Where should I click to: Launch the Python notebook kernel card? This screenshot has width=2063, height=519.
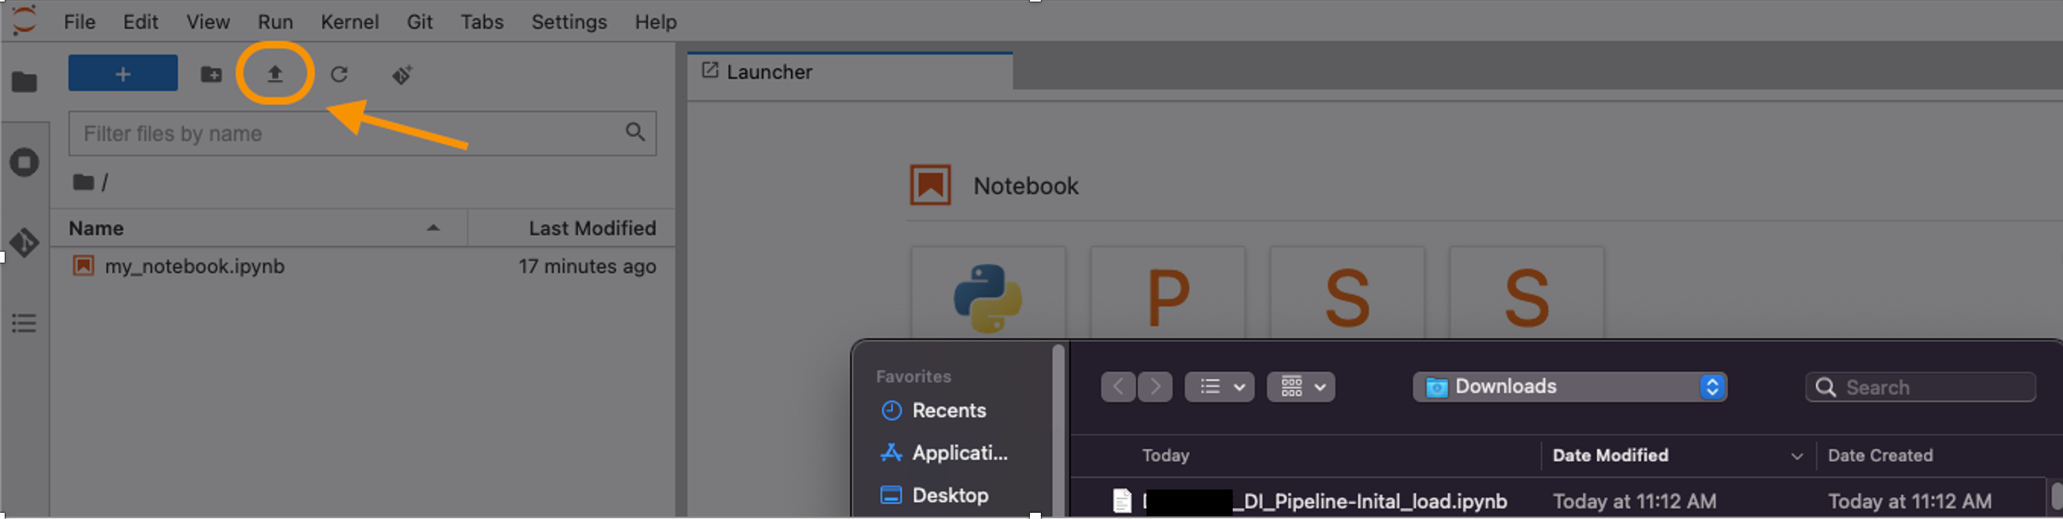pos(988,294)
